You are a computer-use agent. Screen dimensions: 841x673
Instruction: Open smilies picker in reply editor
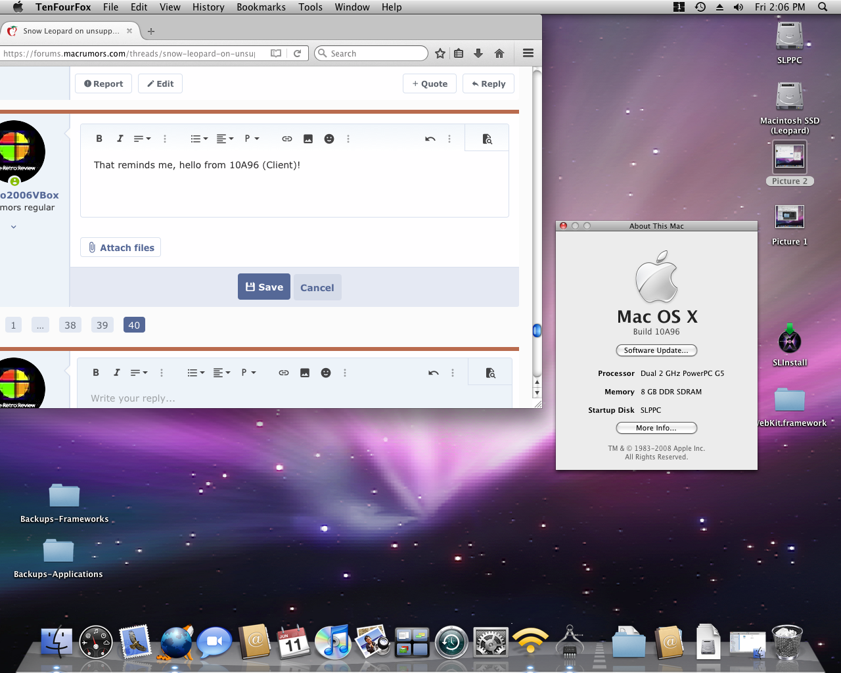click(326, 373)
